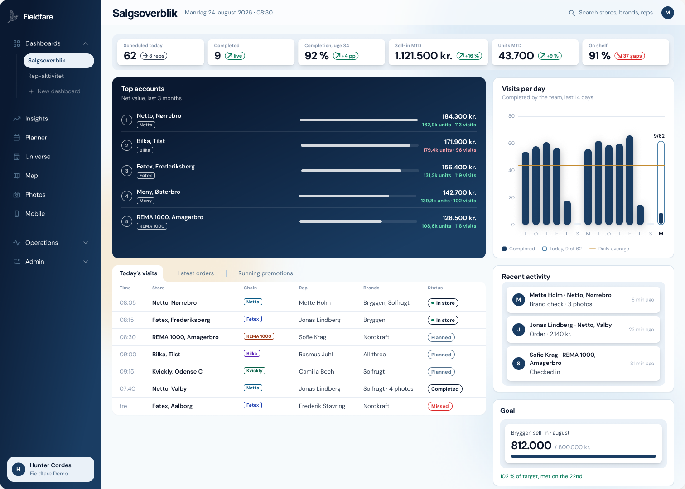Click rep name Frederik Støvring
This screenshot has width=685, height=489.
click(322, 406)
